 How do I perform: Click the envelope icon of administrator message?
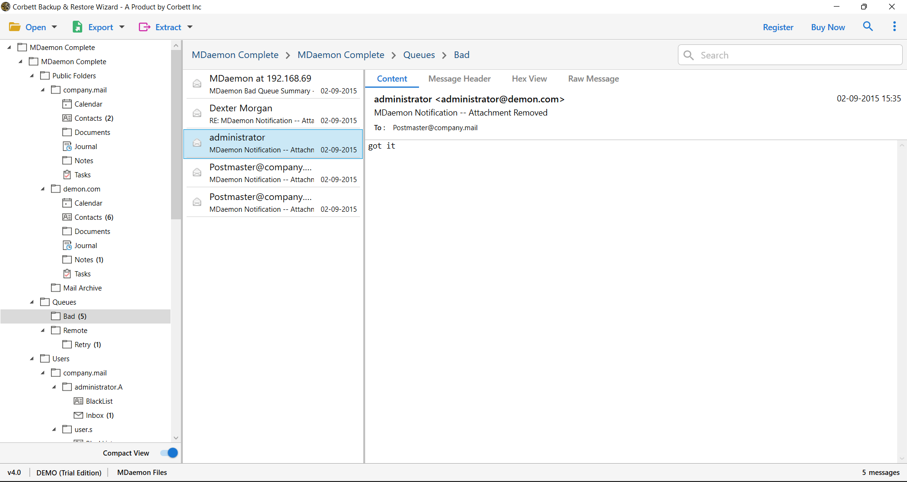click(x=197, y=143)
